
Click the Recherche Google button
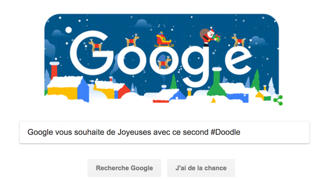click(124, 168)
